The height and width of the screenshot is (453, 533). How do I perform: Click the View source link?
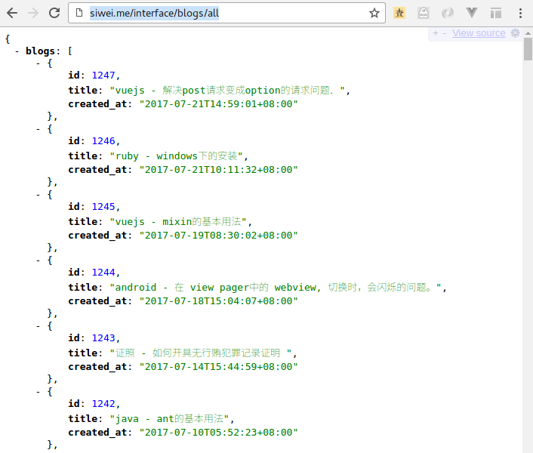(x=479, y=33)
